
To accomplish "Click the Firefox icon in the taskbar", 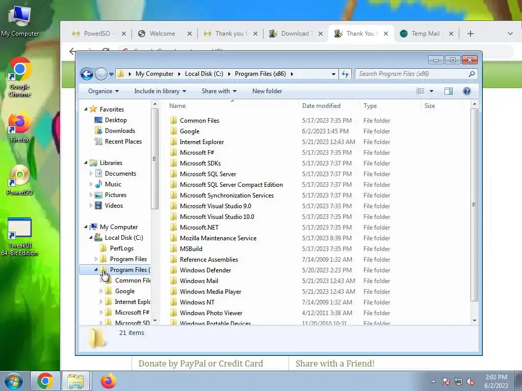I will (x=108, y=381).
